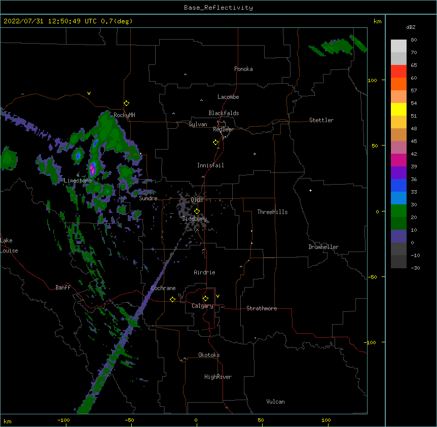This screenshot has height=427, width=437.
Task: Click the yellow marker between Olds and Didsbury
Action: point(197,211)
